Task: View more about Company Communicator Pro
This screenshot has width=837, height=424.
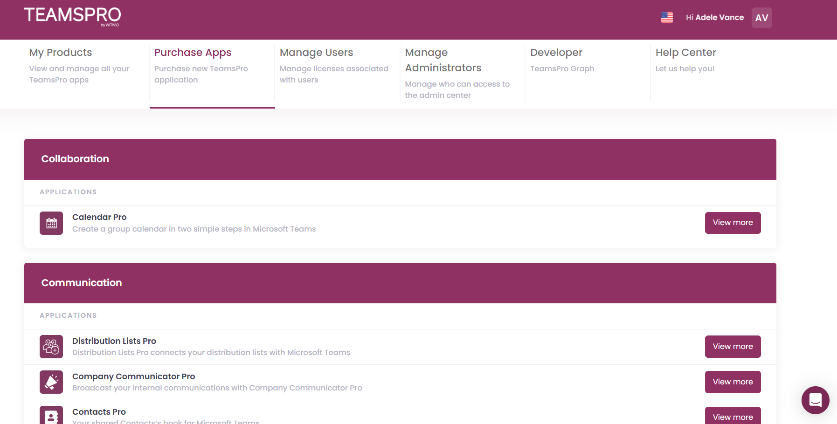Action: [x=733, y=382]
